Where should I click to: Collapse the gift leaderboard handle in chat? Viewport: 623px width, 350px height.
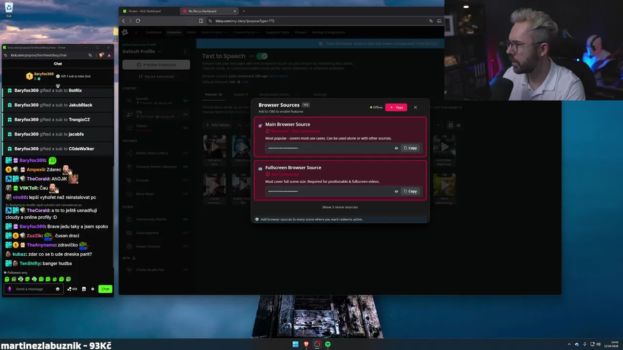tap(58, 86)
